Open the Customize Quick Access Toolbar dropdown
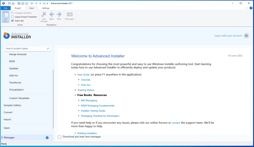This screenshot has height=147, width=254. (47, 3)
